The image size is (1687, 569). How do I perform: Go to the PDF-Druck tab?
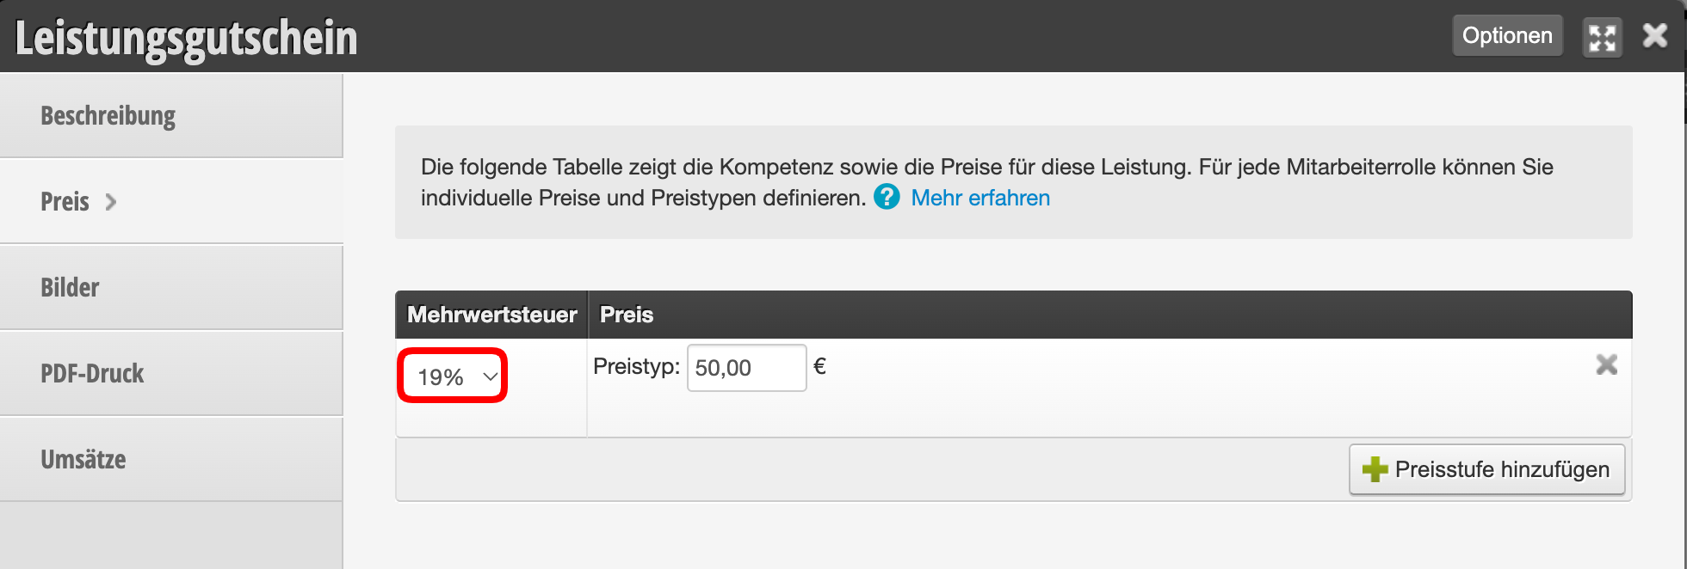[x=171, y=373]
